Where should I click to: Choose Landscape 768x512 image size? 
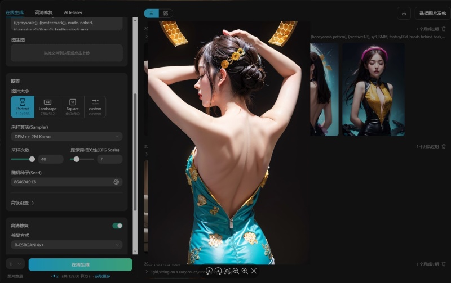[x=47, y=107]
